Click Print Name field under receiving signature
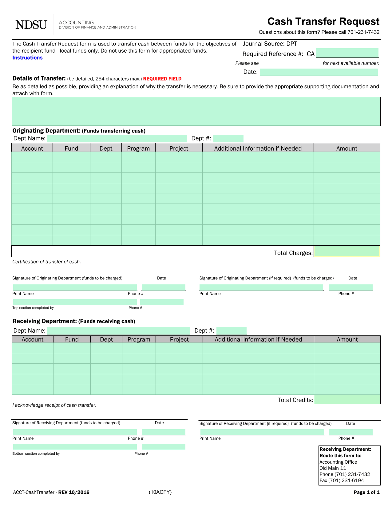The width and height of the screenshot is (392, 507). click(x=75, y=432)
